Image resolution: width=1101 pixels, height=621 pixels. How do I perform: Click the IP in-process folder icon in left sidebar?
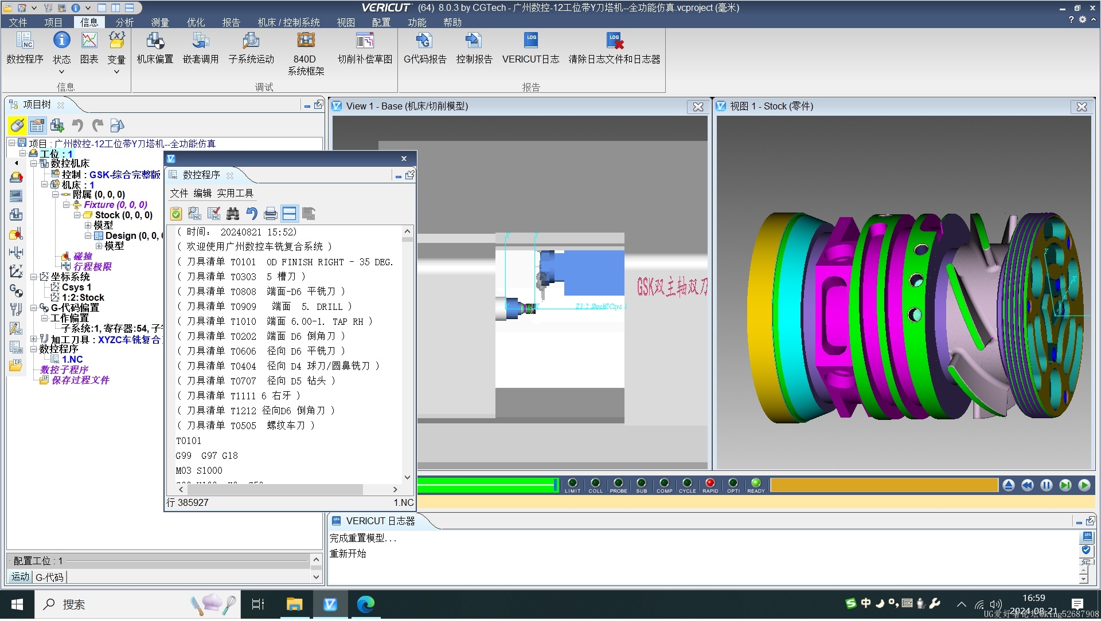point(16,366)
